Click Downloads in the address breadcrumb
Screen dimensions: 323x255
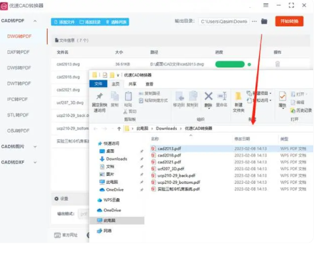166,128
